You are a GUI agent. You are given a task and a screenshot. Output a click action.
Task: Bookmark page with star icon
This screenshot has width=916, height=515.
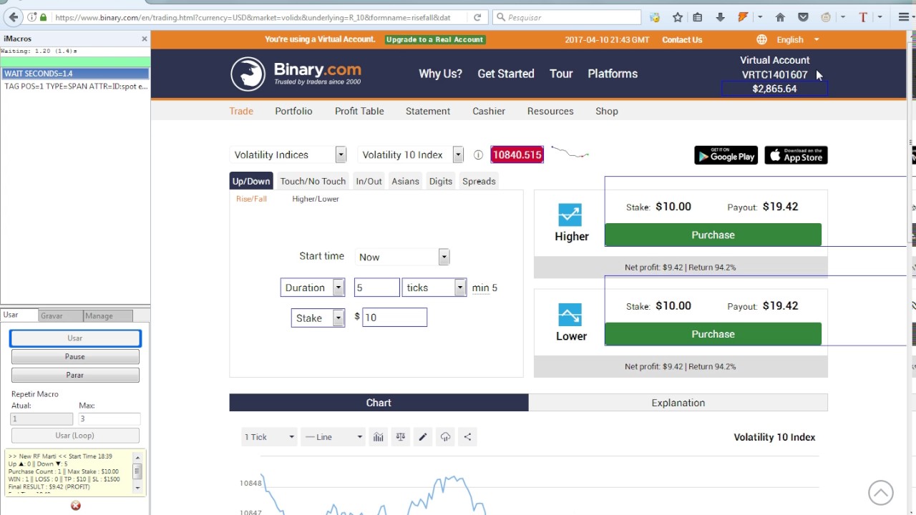(678, 17)
